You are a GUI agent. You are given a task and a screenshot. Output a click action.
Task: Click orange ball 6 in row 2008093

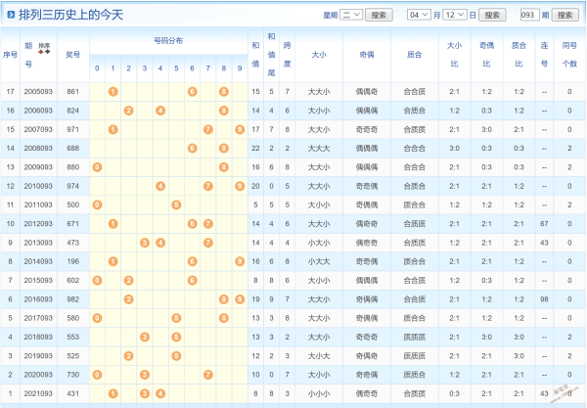pyautogui.click(x=192, y=148)
